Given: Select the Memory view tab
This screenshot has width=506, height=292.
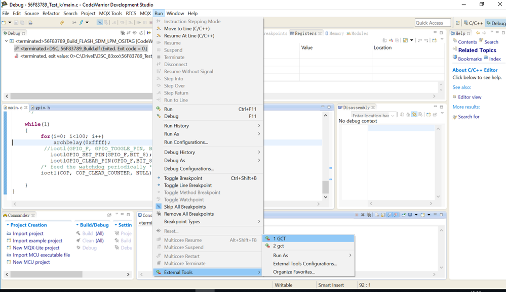Looking at the screenshot, I should (334, 33).
